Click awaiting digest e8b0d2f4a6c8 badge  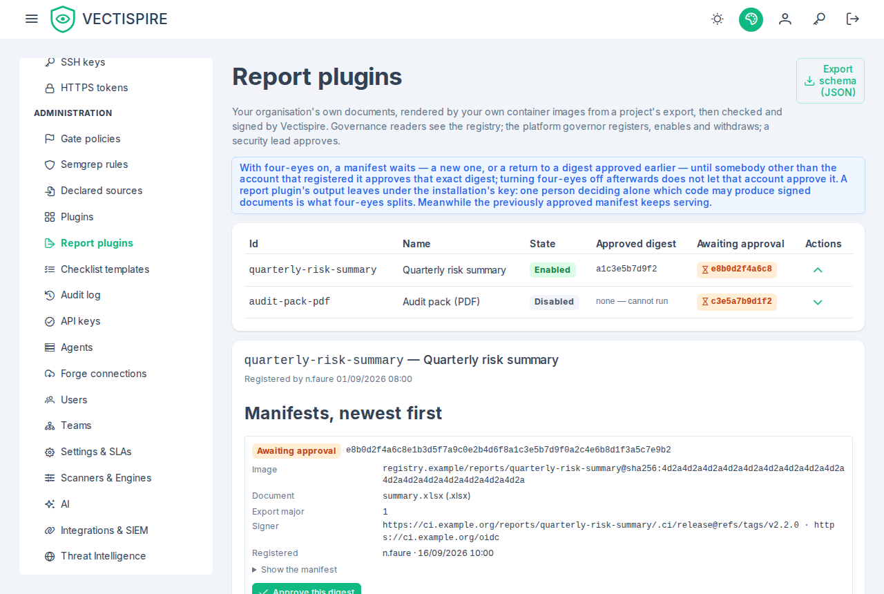pyautogui.click(x=737, y=269)
